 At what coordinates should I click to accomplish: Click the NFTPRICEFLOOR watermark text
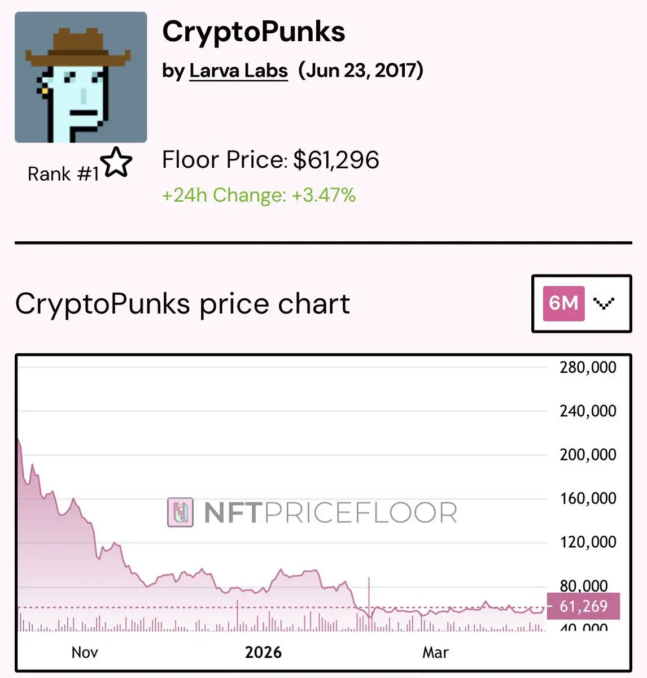pyautogui.click(x=330, y=513)
